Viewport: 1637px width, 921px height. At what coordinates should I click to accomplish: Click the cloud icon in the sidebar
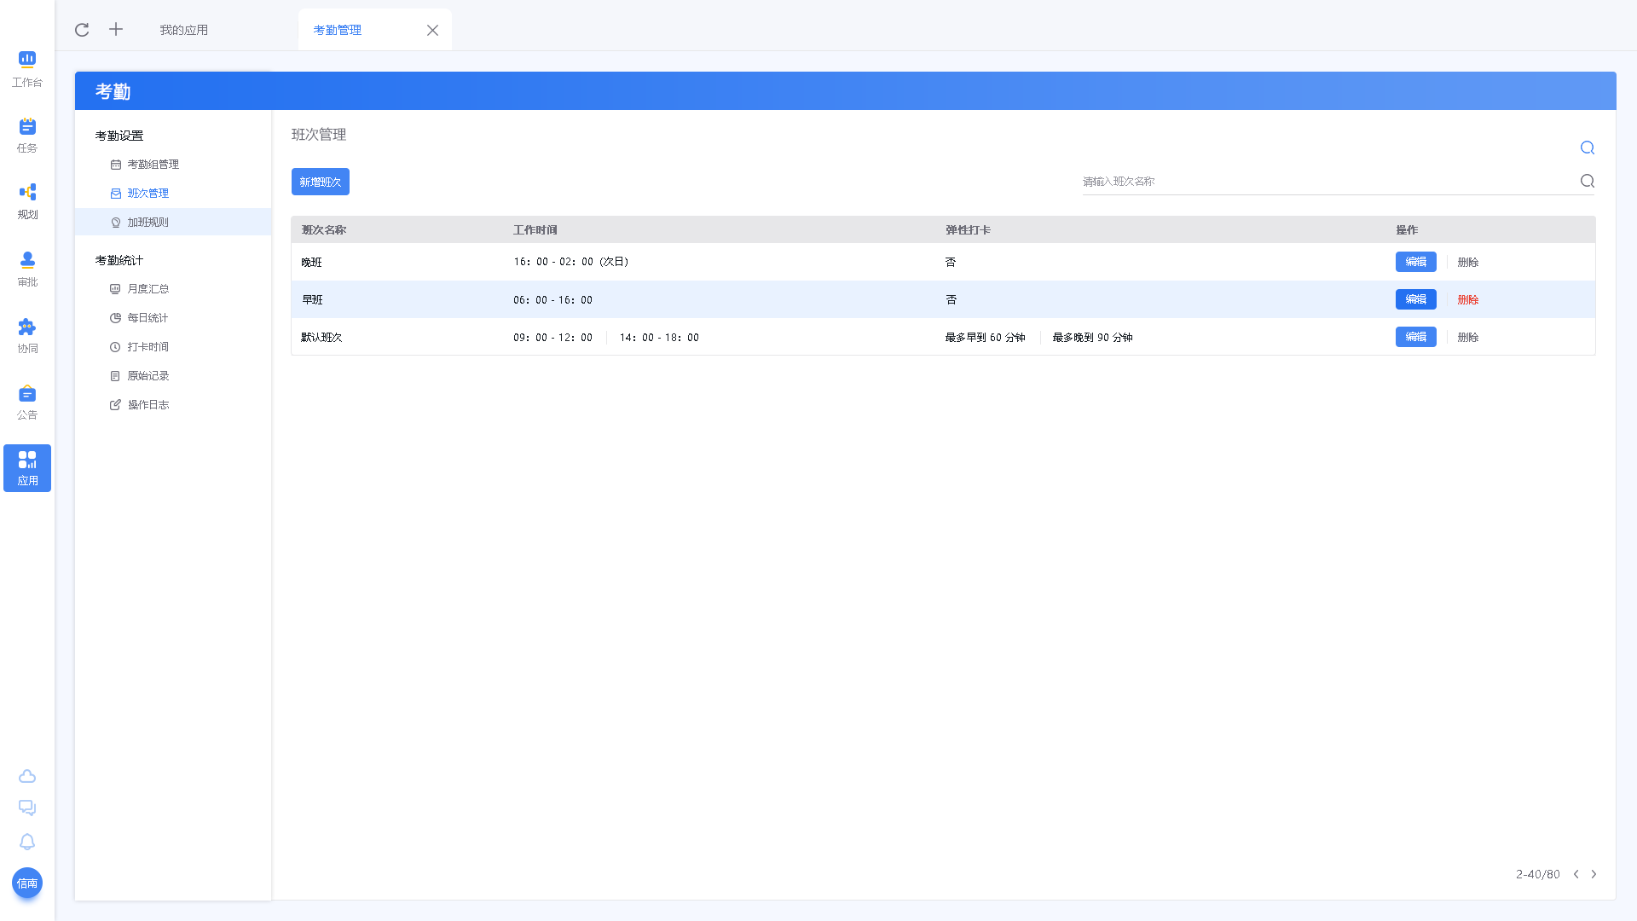click(x=27, y=776)
